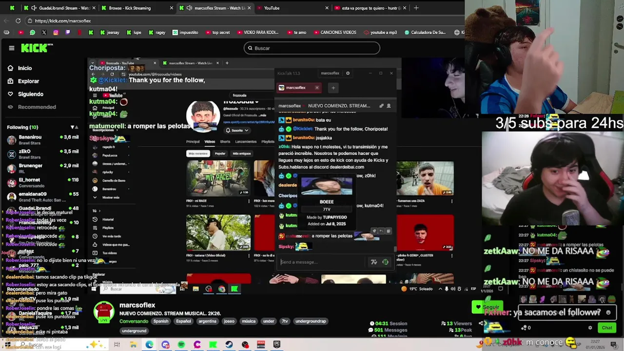Add a new chat tab in KickTalk
624x351 pixels.
[333, 88]
